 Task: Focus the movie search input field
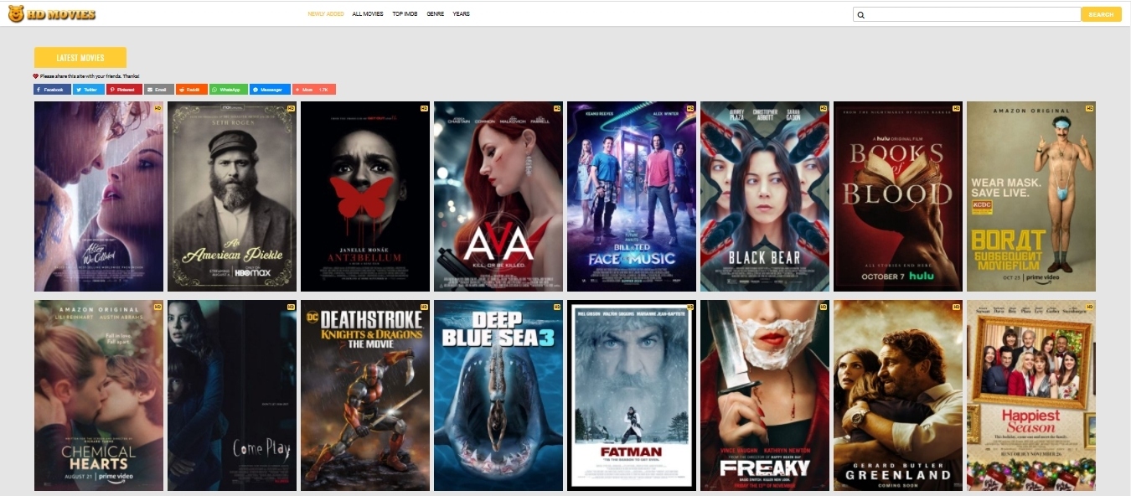[x=967, y=14]
